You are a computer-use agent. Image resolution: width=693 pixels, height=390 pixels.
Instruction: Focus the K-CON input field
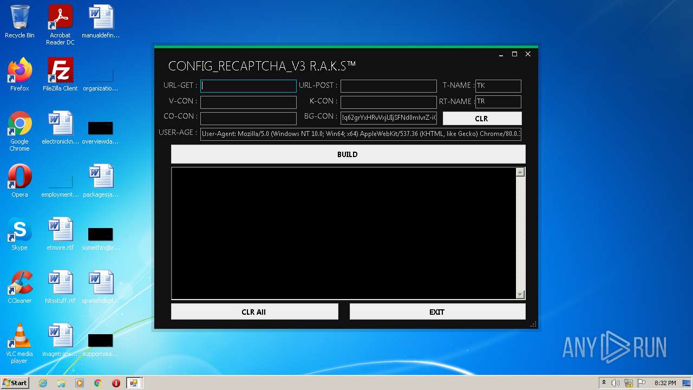[388, 102]
